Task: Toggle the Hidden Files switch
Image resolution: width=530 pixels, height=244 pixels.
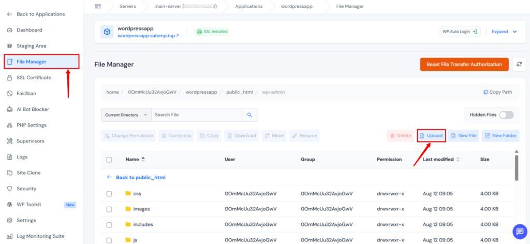Action: 506,114
